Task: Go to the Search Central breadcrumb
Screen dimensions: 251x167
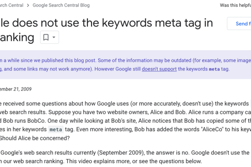Action: point(12,5)
